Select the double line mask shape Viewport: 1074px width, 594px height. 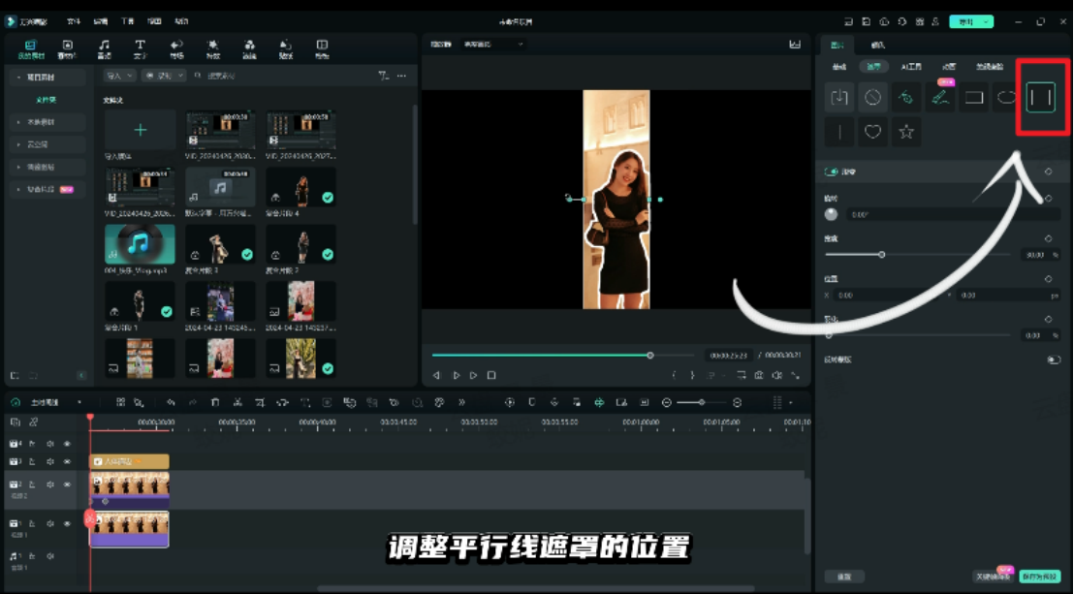pyautogui.click(x=1040, y=97)
